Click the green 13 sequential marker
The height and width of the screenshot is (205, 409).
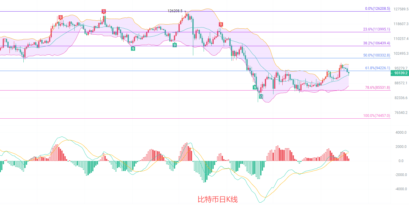click(x=261, y=97)
